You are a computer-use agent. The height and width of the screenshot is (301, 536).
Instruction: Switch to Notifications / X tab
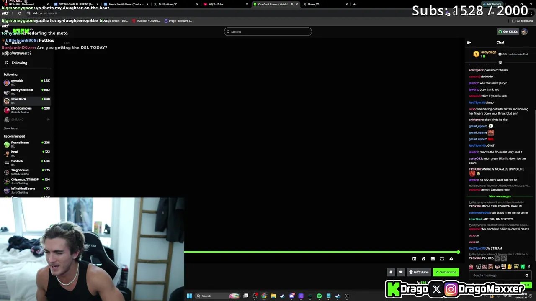pos(175,4)
